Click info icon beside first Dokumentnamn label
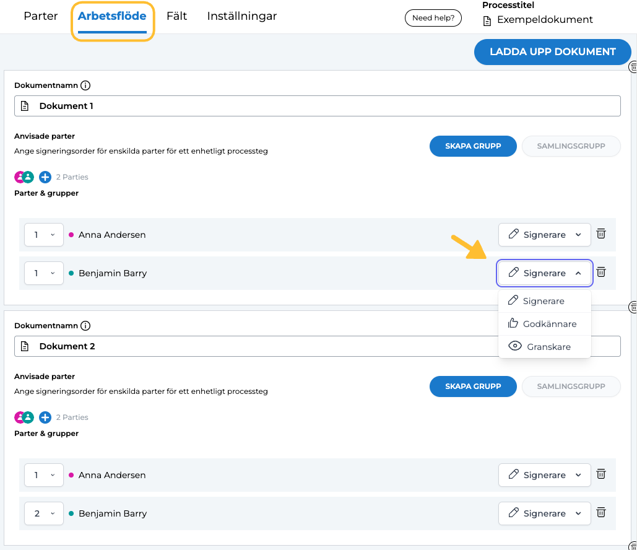Image resolution: width=637 pixels, height=550 pixels. coord(85,85)
